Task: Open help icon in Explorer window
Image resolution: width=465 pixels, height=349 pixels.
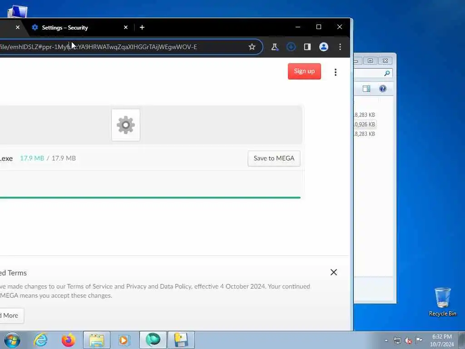Action: [x=382, y=89]
